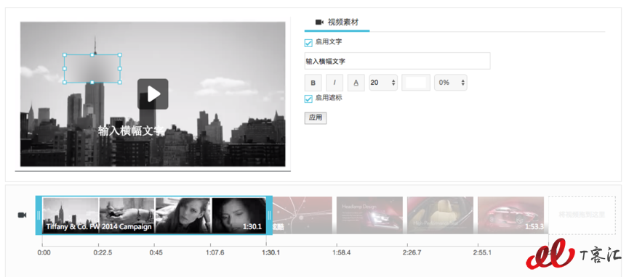This screenshot has width=629, height=277.
Task: Select the right-middle handle of mask box
Action: pyautogui.click(x=120, y=69)
